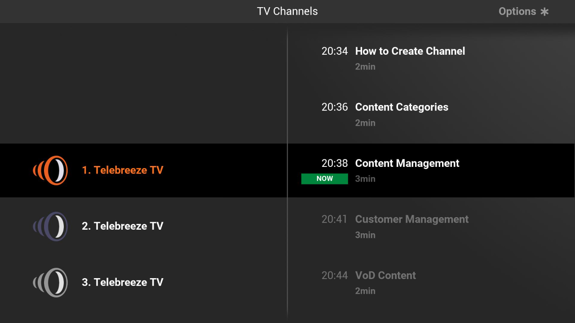Click the TV Channels title

(287, 11)
